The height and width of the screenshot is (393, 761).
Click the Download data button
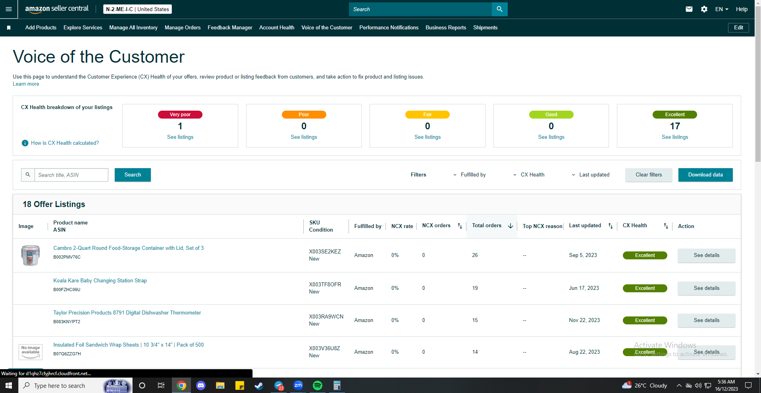coord(705,175)
